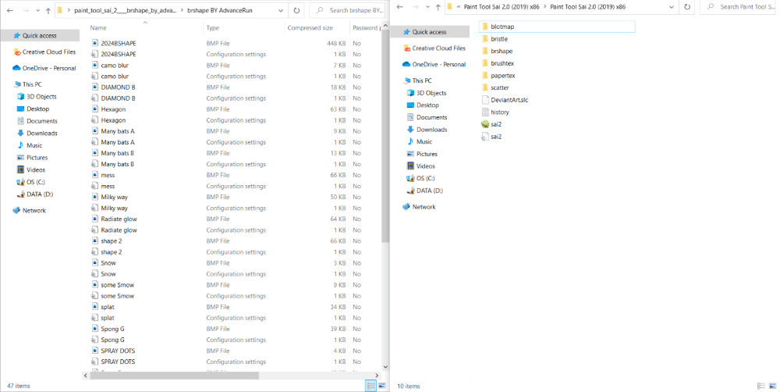
Task: Click Back arrow in left window
Action: pos(10,10)
